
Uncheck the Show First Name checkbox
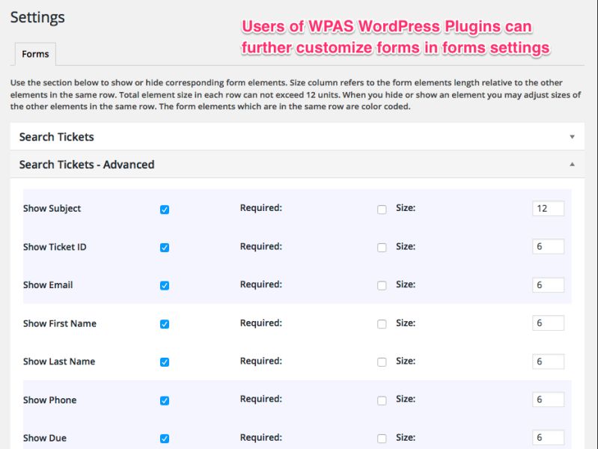165,324
